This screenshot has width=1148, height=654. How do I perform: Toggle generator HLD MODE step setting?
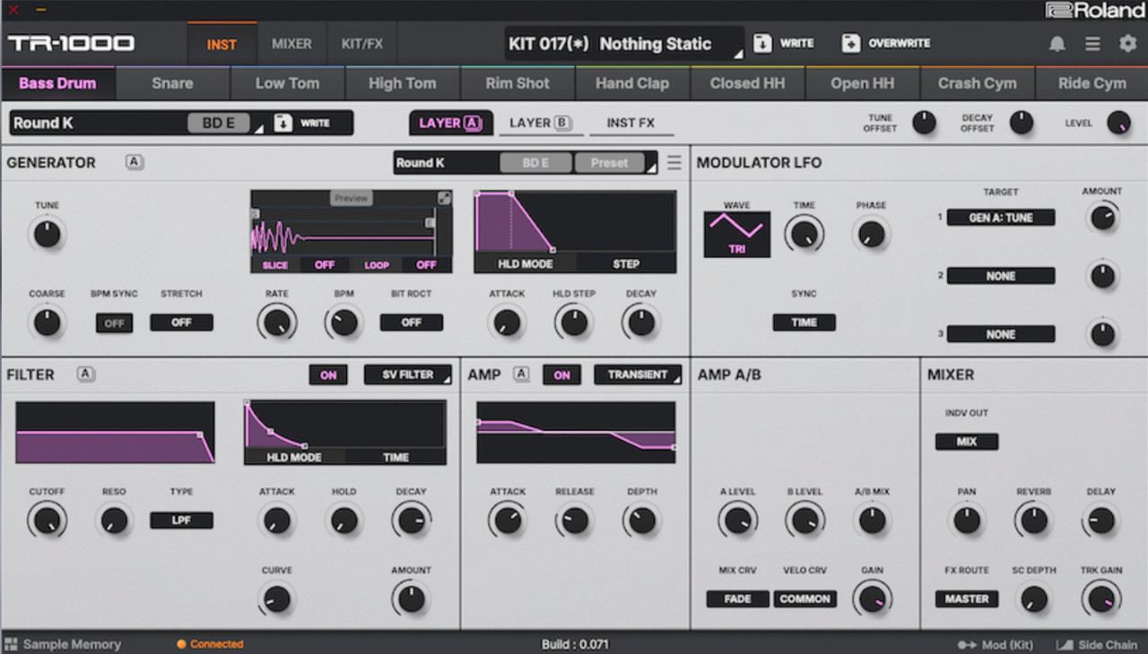(626, 263)
